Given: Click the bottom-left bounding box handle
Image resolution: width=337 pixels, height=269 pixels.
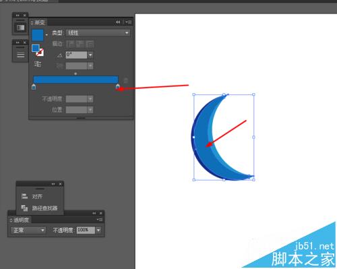Looking at the screenshot, I should (194, 180).
